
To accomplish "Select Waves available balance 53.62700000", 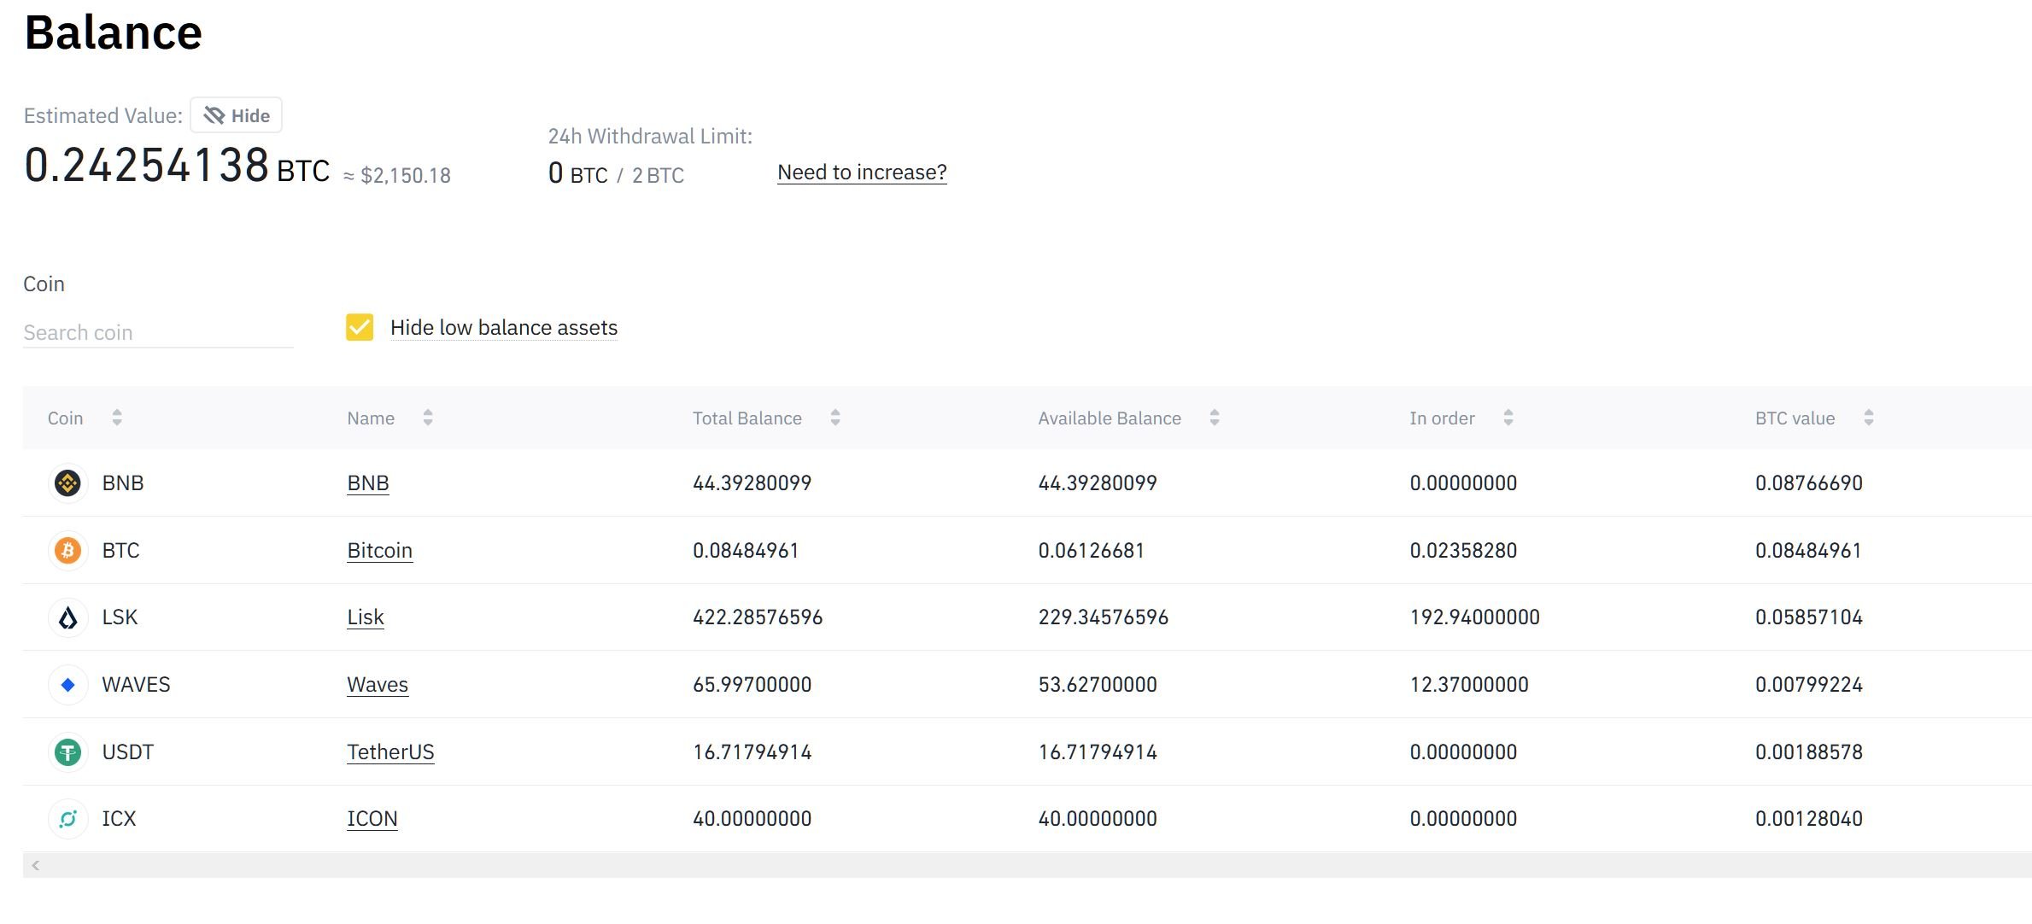I will [x=1098, y=685].
